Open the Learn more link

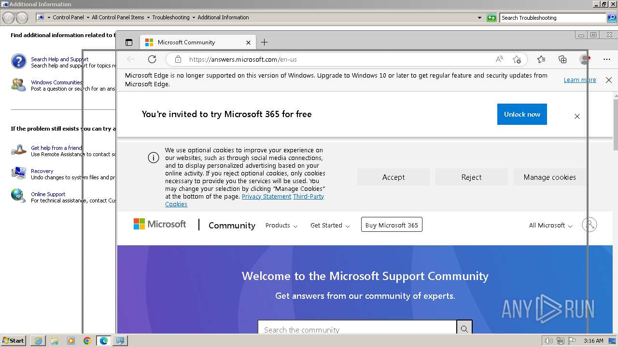580,80
